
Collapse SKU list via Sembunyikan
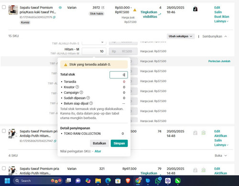click(215, 36)
